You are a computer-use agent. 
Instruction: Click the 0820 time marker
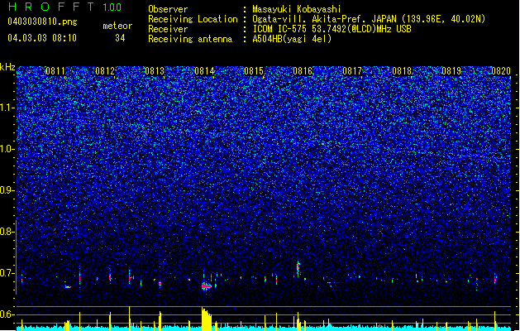[501, 71]
